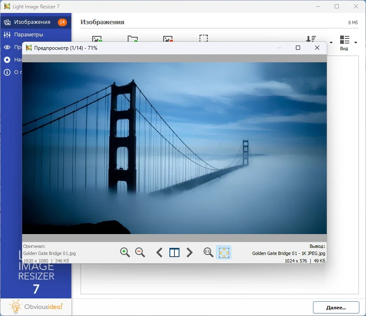Click the 8 Мб total size label
Image resolution: width=366 pixels, height=316 pixels.
(353, 23)
